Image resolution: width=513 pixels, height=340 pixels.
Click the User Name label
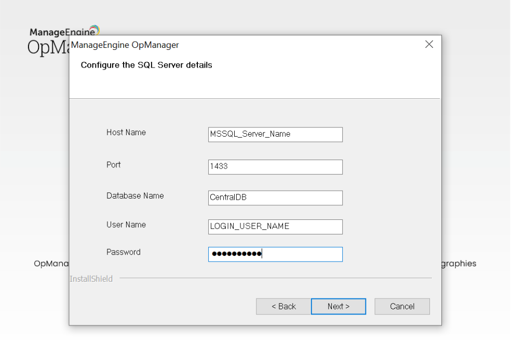click(126, 225)
